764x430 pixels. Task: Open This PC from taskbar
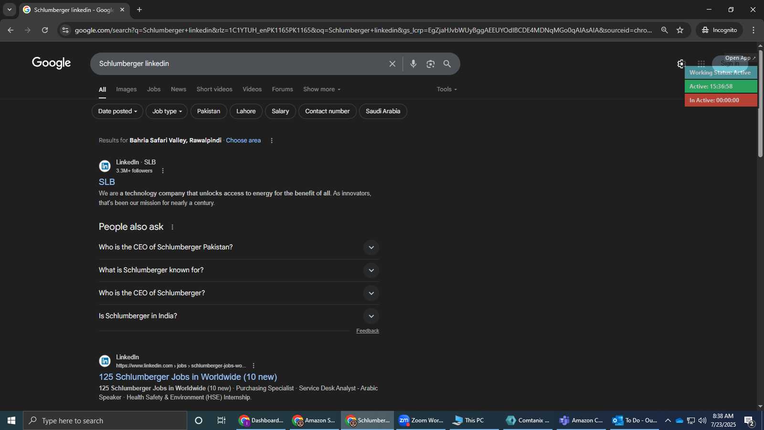pyautogui.click(x=474, y=420)
